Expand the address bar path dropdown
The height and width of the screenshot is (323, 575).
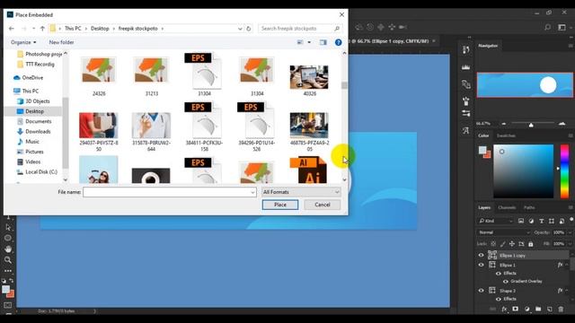(240, 29)
